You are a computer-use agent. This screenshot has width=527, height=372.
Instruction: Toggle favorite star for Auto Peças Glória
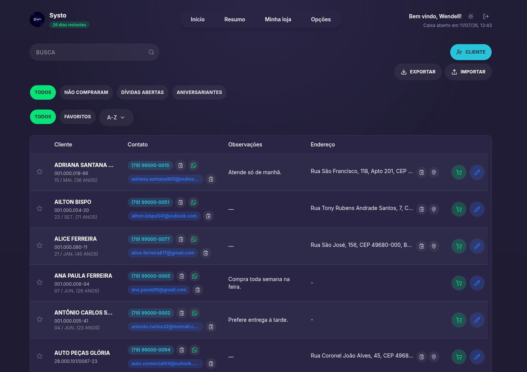click(x=40, y=356)
